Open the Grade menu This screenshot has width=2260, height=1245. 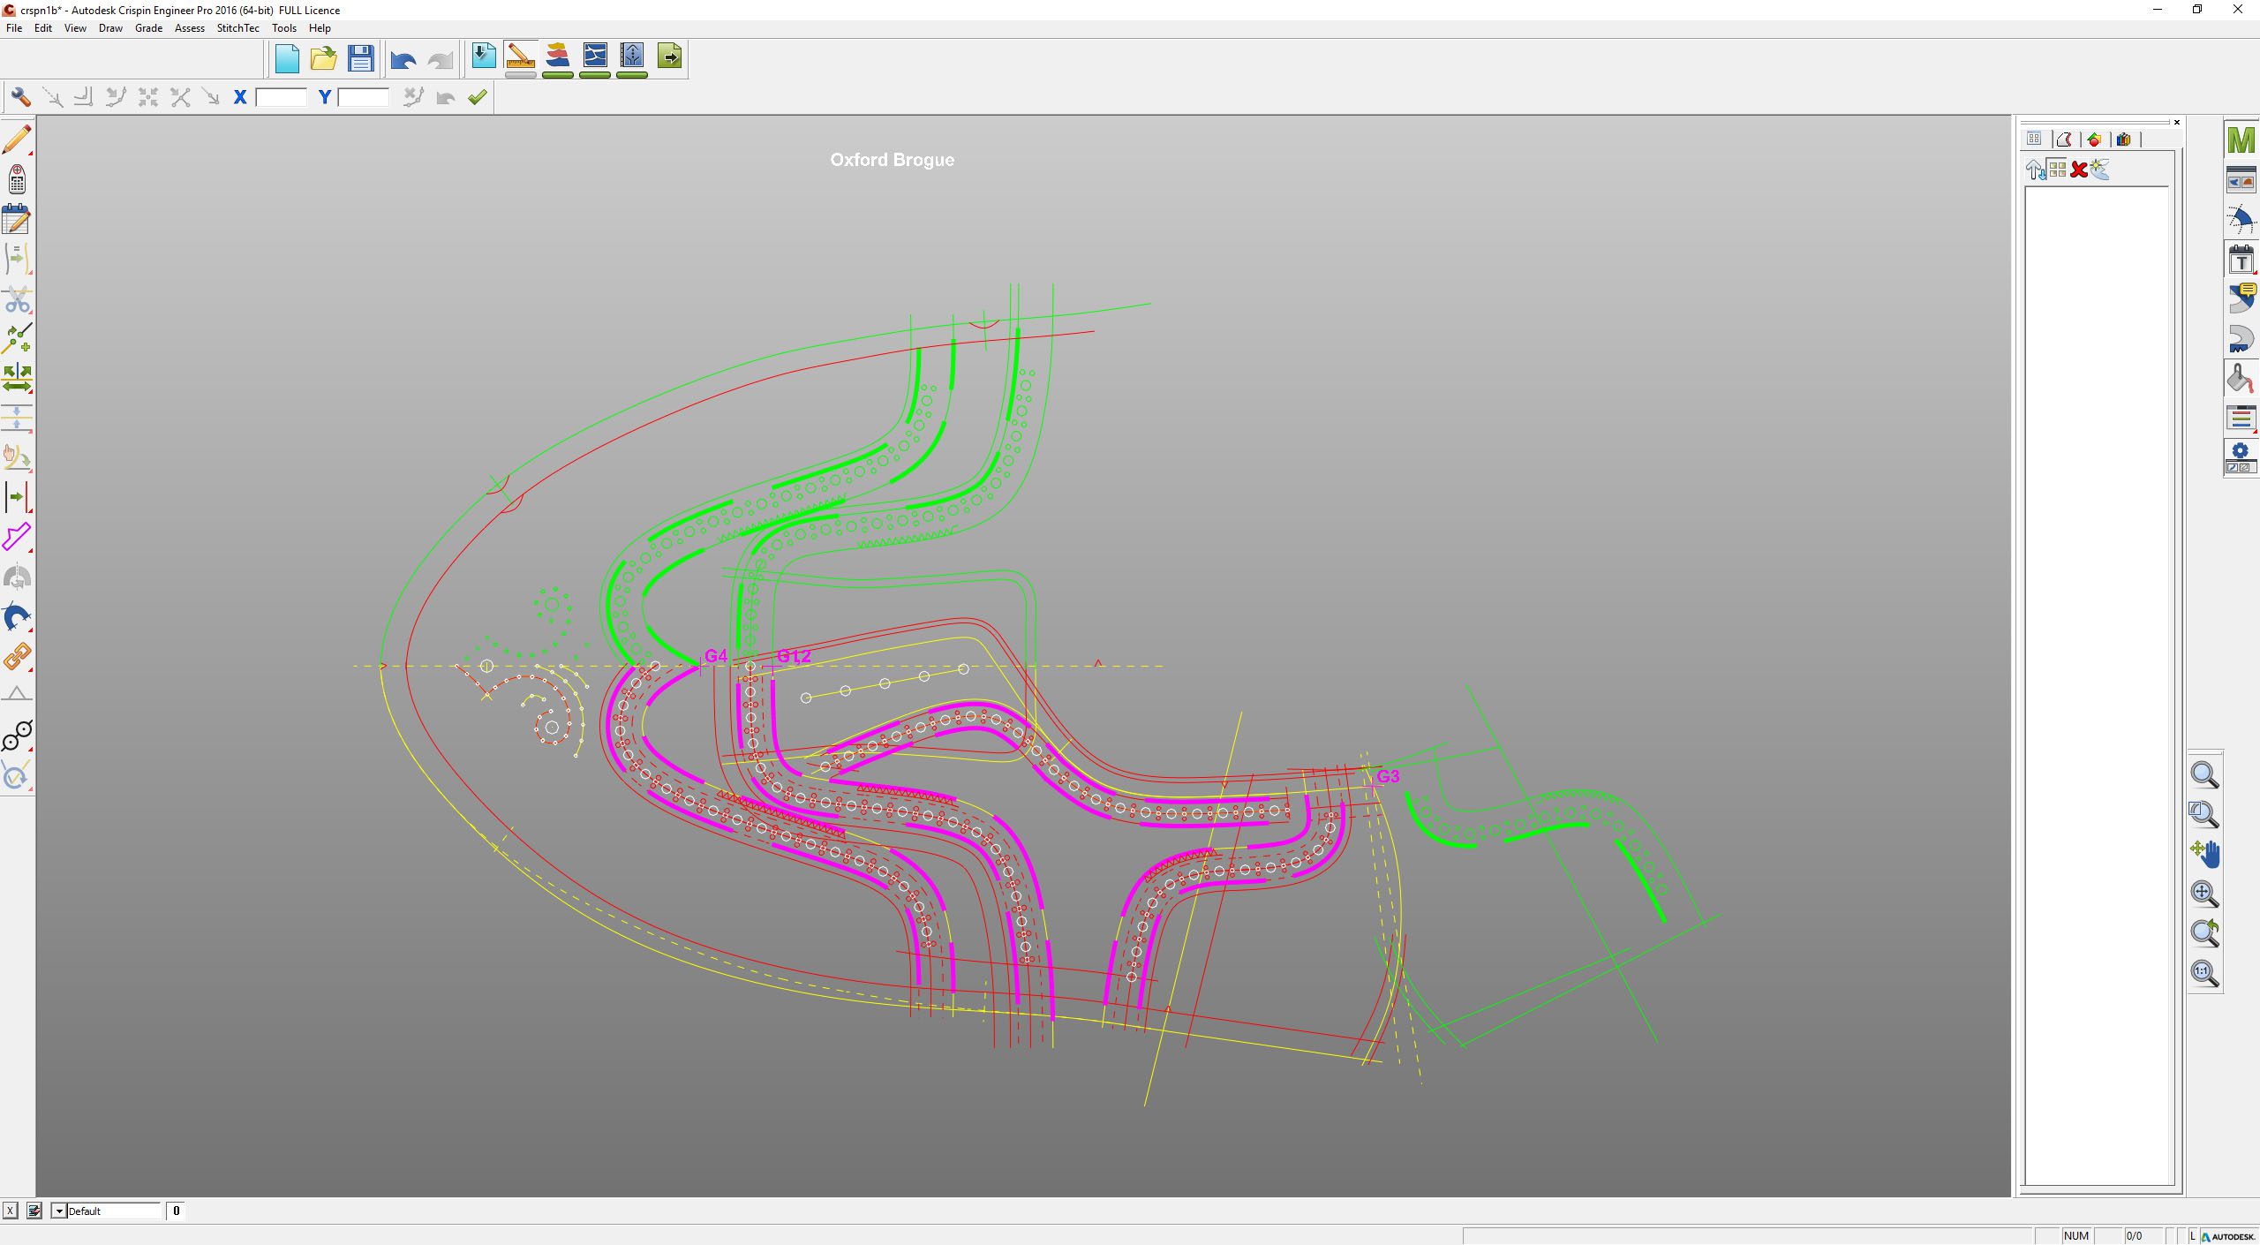(148, 28)
